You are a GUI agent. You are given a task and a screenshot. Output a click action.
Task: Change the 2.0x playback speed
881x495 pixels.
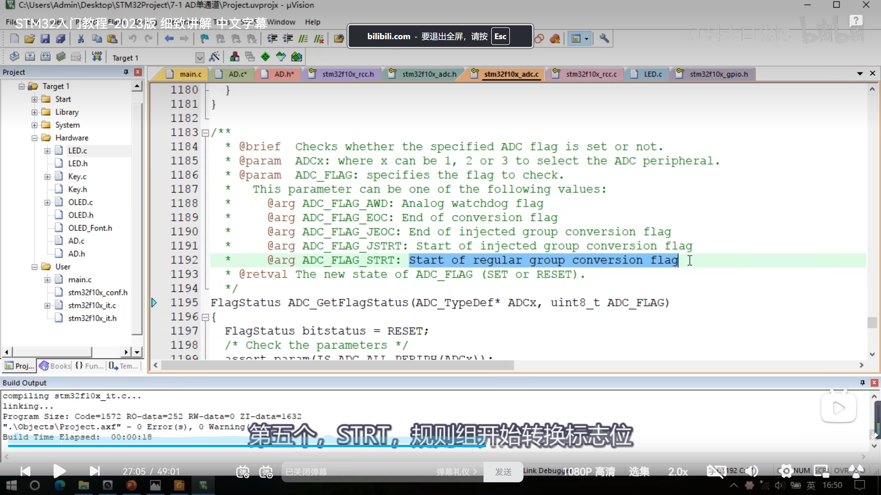coord(678,472)
